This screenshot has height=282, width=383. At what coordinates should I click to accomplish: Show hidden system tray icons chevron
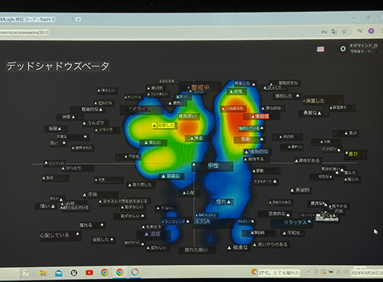308,272
